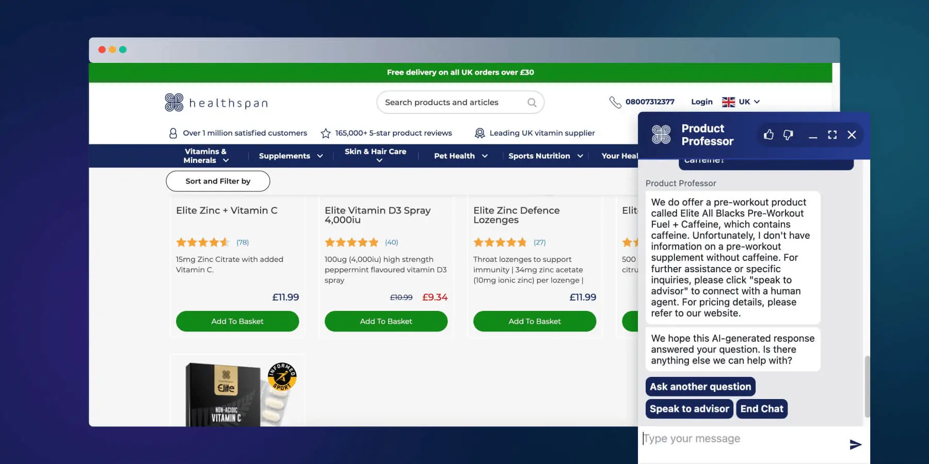
Task: Click Speak to advisor button
Action: pyautogui.click(x=689, y=409)
